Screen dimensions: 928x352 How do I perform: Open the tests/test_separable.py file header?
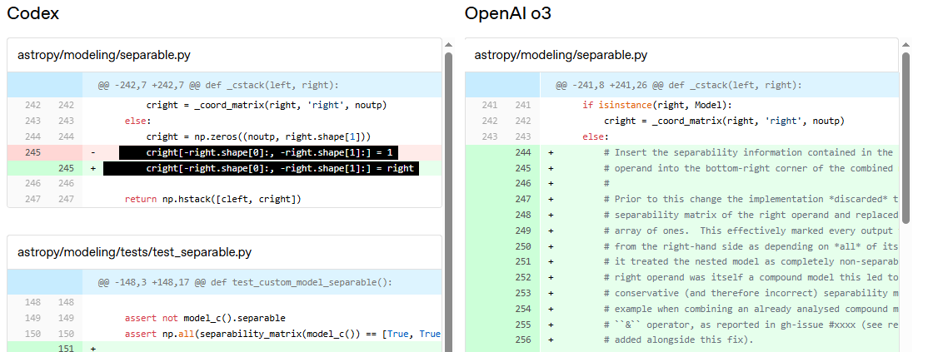134,252
